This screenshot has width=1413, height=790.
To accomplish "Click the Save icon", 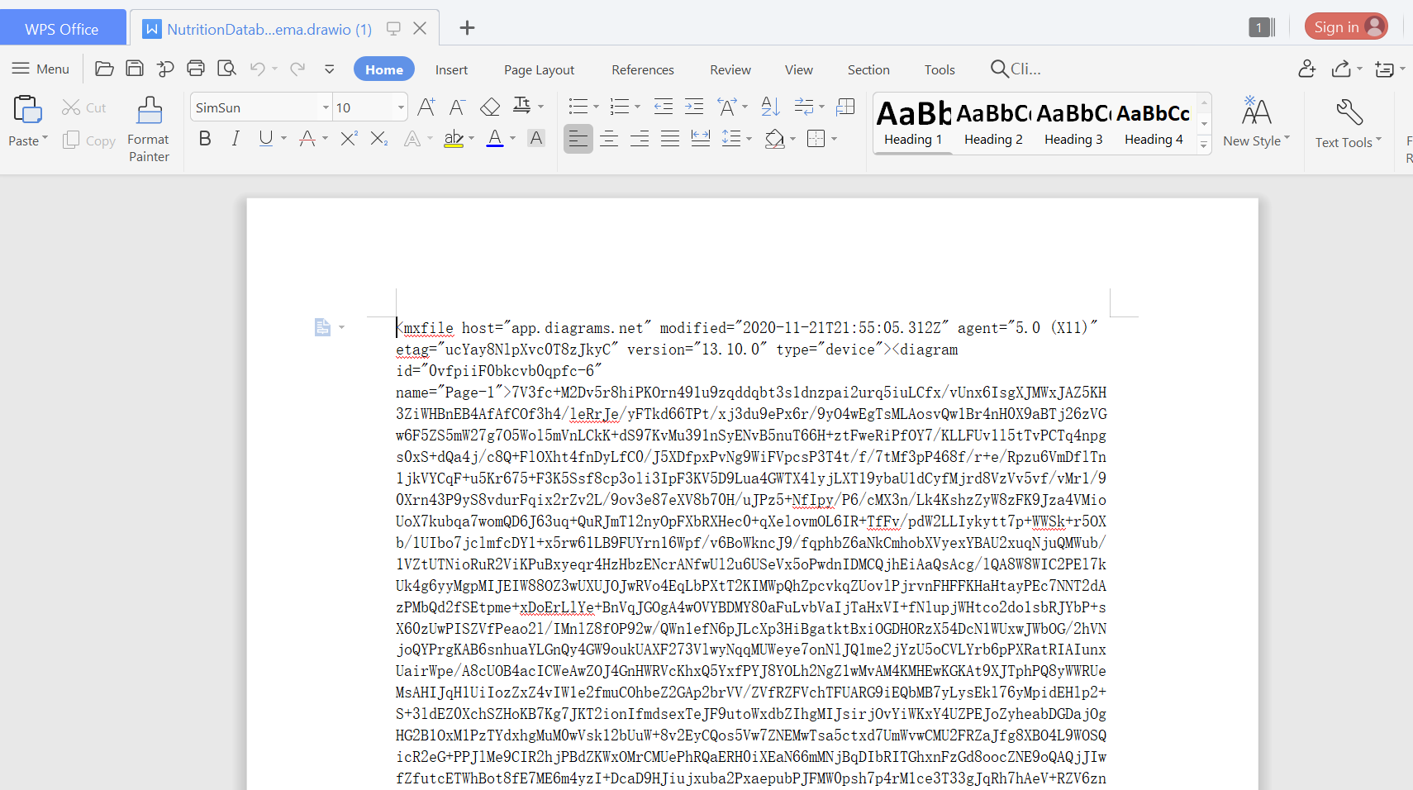I will tap(135, 69).
